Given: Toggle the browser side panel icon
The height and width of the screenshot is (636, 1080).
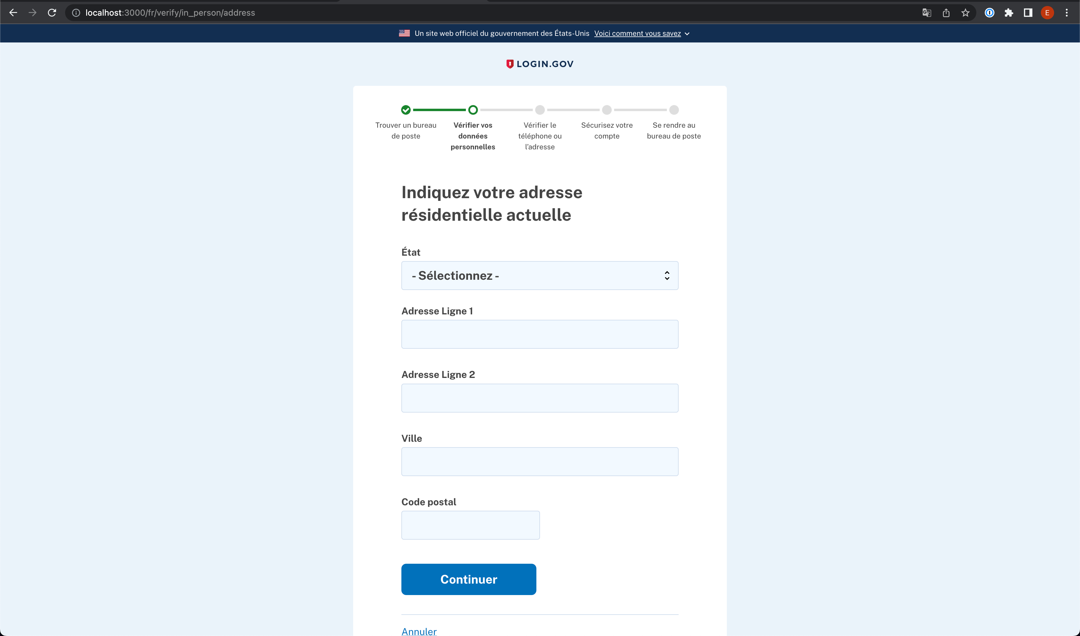Looking at the screenshot, I should pos(1028,13).
